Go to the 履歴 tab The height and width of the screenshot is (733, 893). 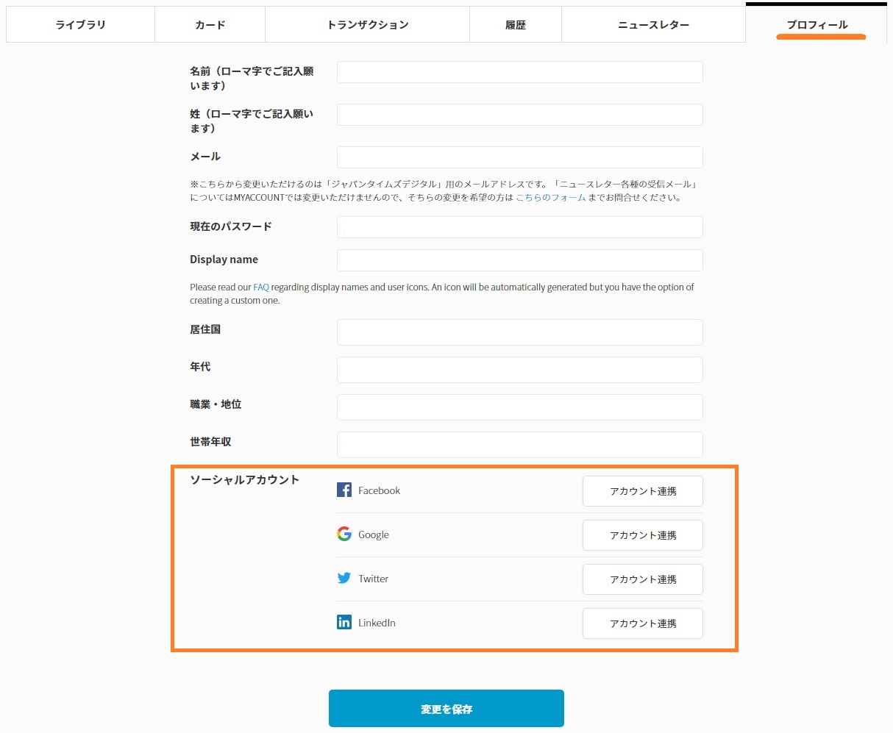516,24
